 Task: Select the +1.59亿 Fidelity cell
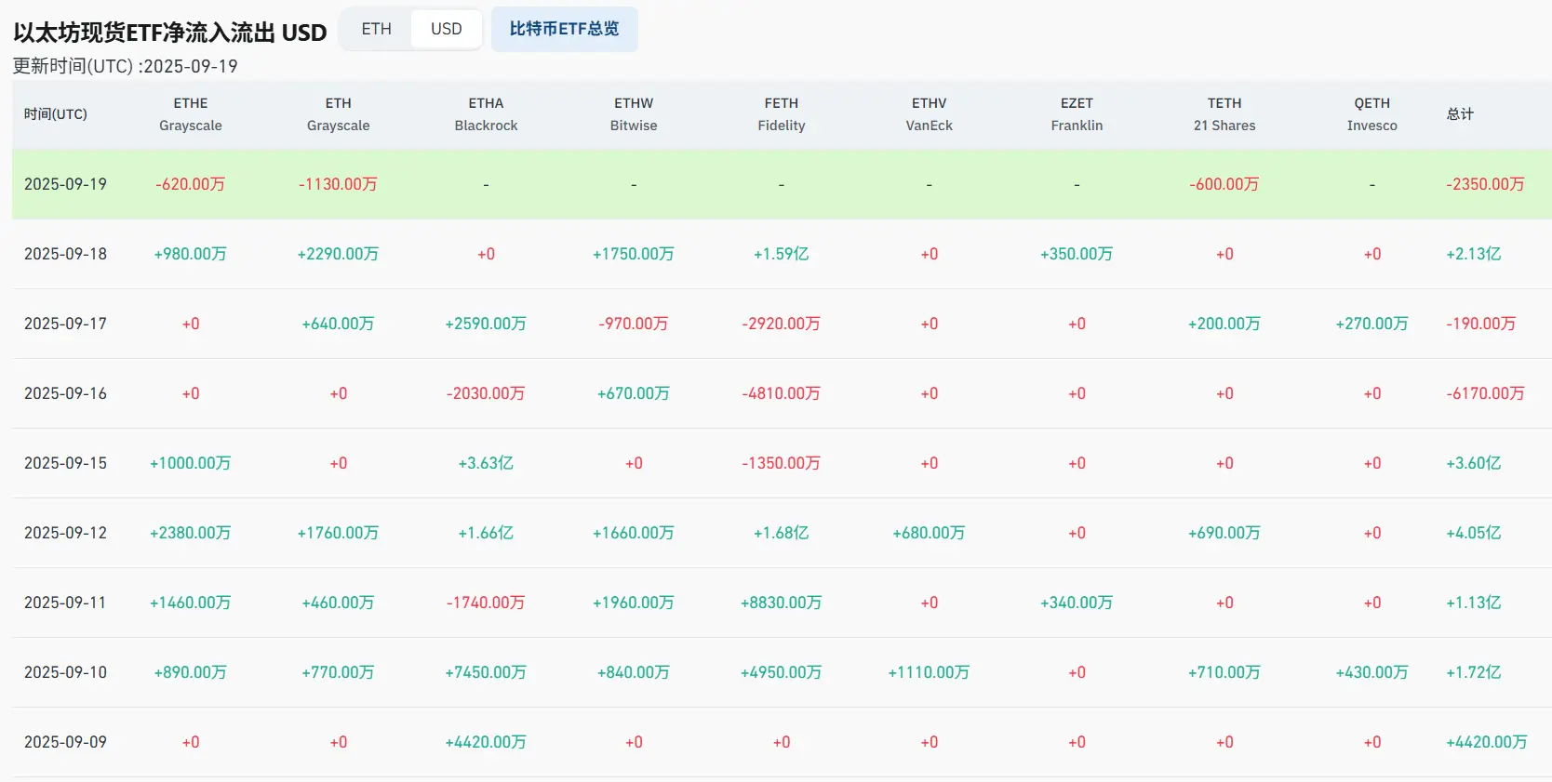click(782, 254)
